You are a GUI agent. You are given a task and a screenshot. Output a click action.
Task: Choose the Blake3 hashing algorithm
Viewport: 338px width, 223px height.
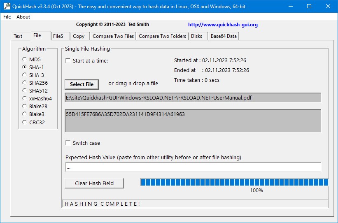tap(25, 114)
